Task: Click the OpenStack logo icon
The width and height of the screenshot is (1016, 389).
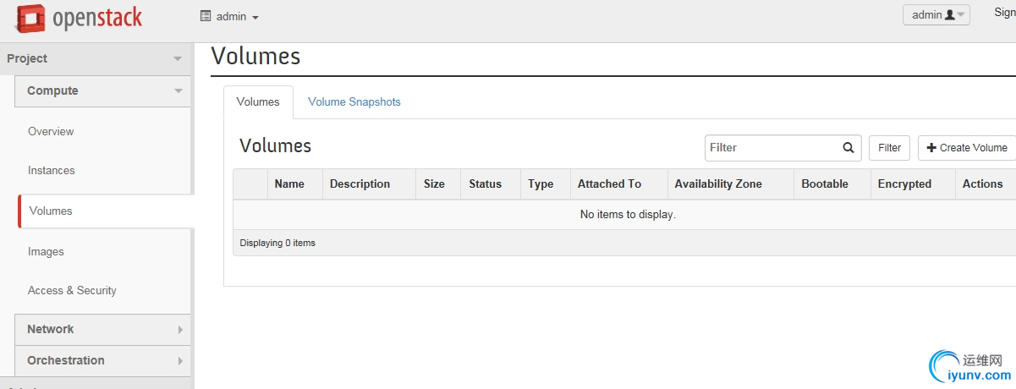Action: point(30,17)
